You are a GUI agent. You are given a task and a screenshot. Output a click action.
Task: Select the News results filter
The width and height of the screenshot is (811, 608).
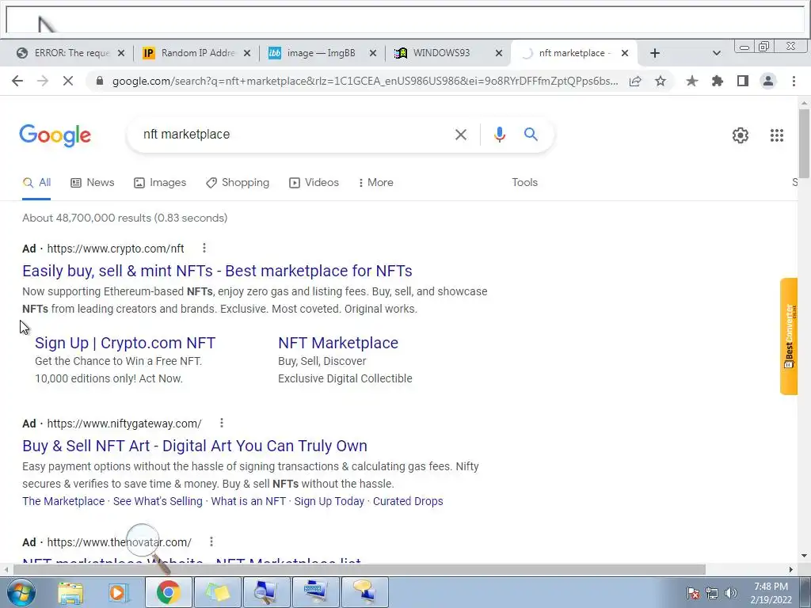[x=92, y=183]
